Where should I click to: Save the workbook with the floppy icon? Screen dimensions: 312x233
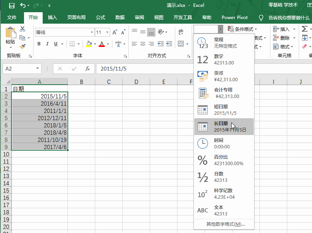pos(12,6)
